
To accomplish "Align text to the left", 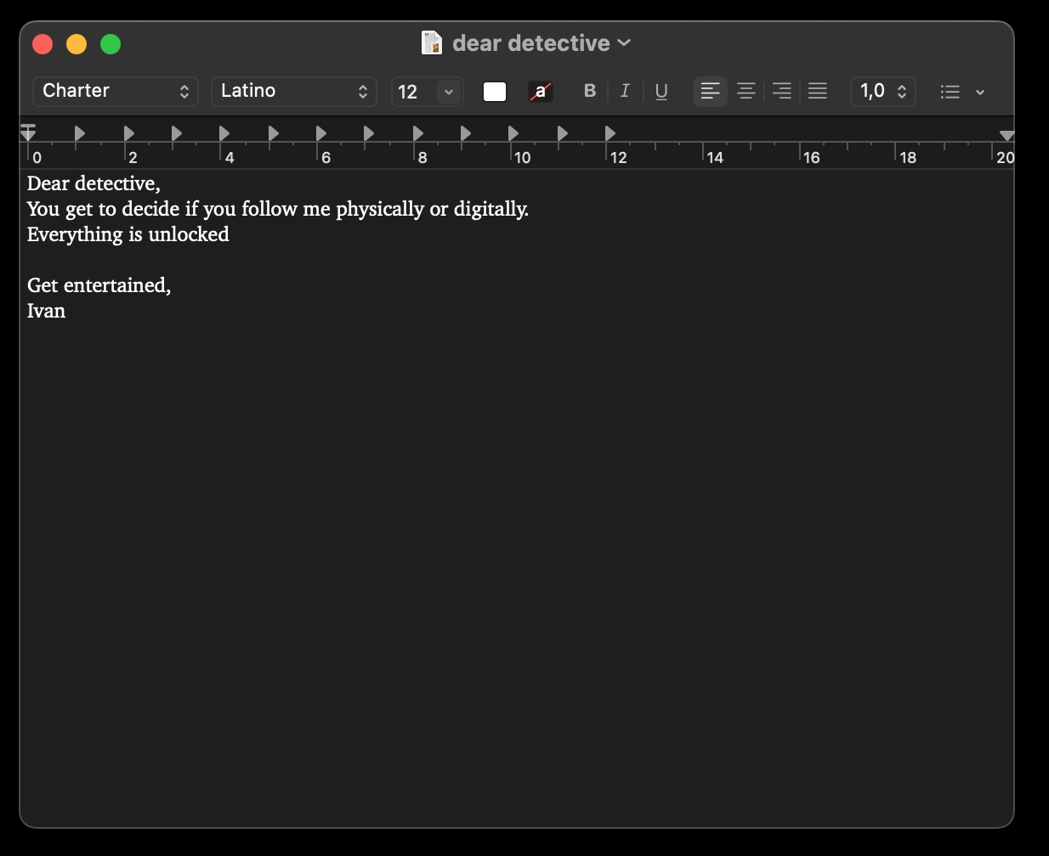I will point(710,91).
